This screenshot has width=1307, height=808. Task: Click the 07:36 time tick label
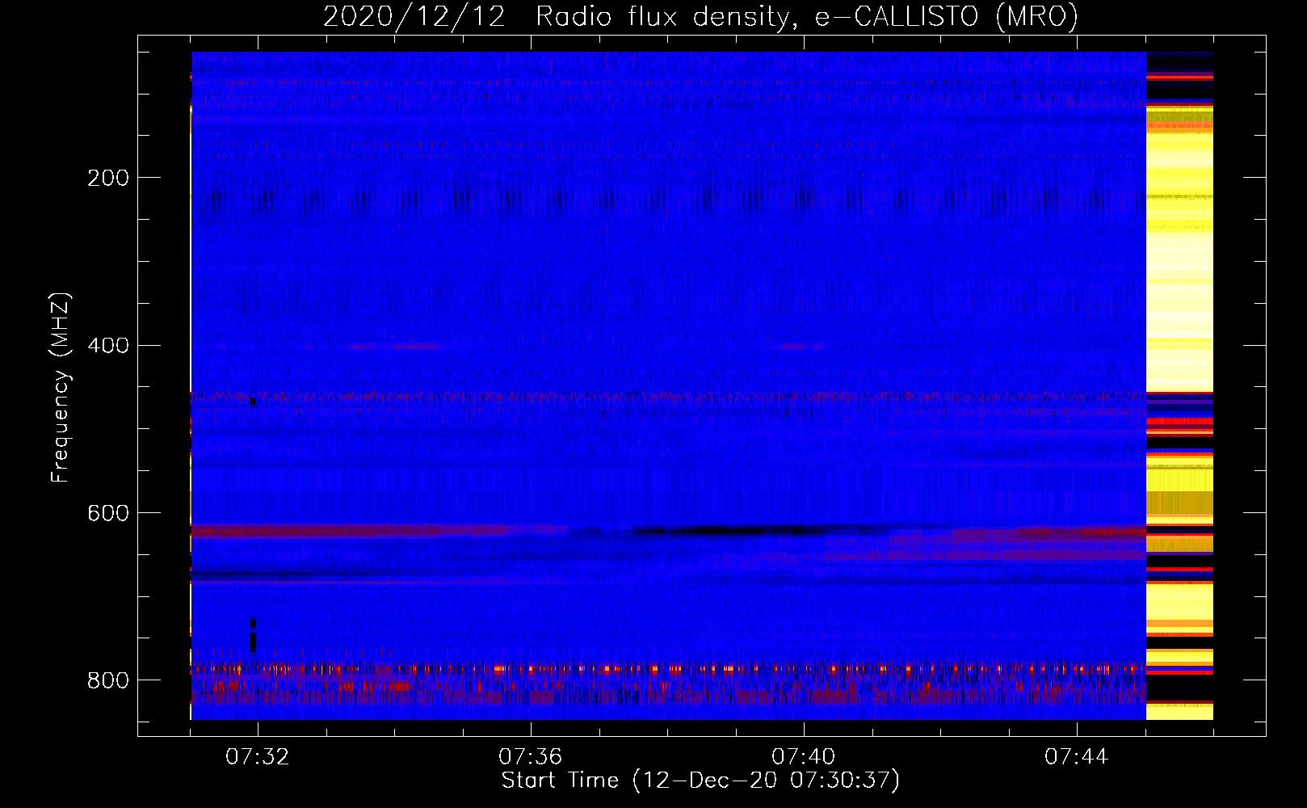[x=531, y=757]
